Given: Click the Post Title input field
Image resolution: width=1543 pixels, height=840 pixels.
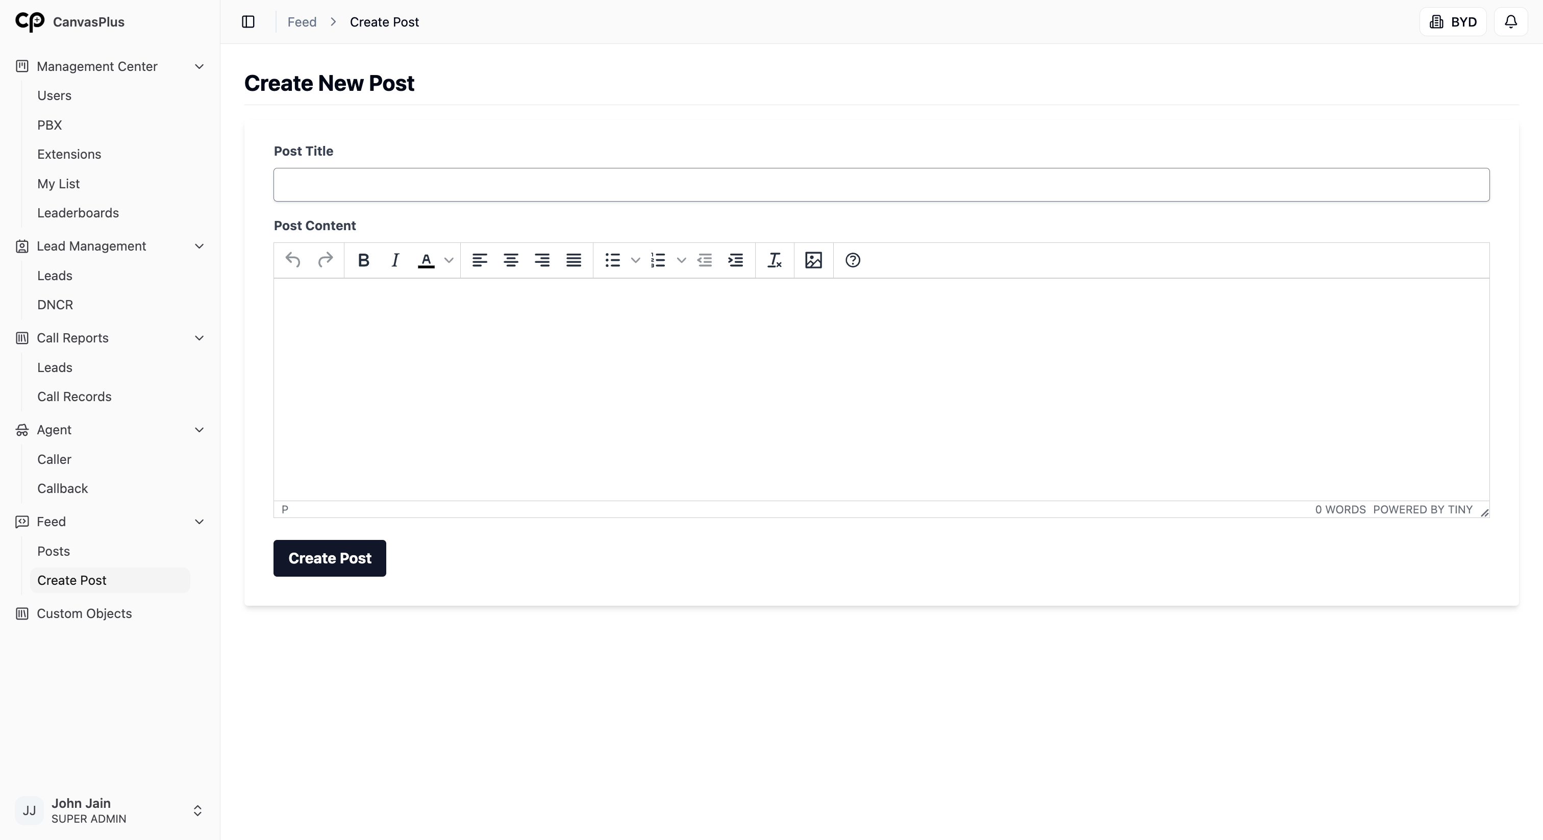Looking at the screenshot, I should click(881, 185).
